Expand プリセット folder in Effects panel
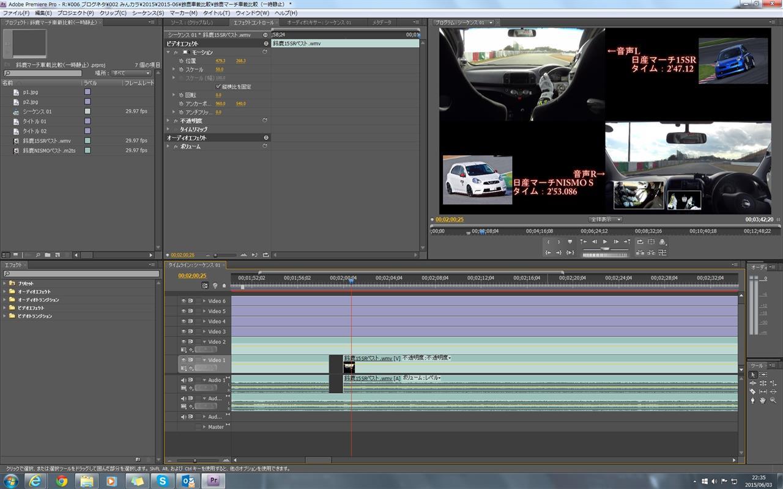Image resolution: width=783 pixels, height=489 pixels. pos(4,284)
